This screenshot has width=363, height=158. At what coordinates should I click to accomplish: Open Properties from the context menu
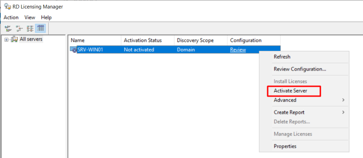click(285, 146)
